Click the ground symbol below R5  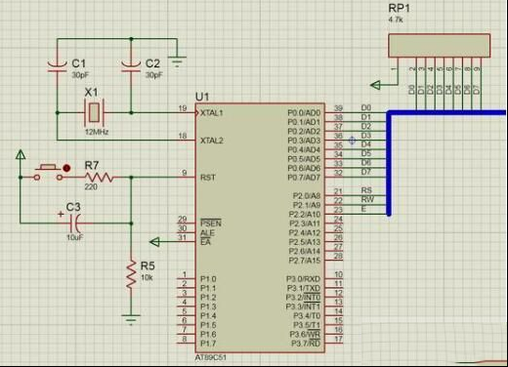pos(131,319)
